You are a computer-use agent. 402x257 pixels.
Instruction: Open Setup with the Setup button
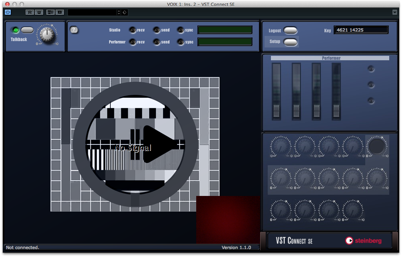(291, 42)
